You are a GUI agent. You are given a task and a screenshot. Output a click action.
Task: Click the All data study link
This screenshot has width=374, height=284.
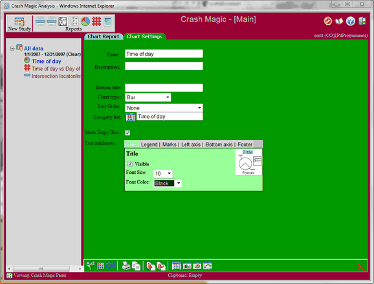[34, 48]
